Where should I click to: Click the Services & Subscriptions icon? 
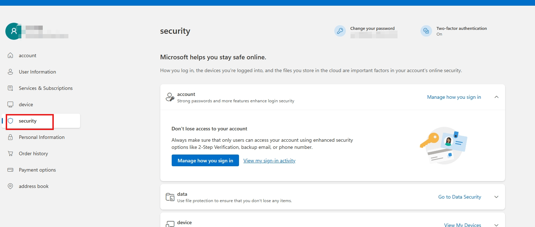tap(10, 88)
